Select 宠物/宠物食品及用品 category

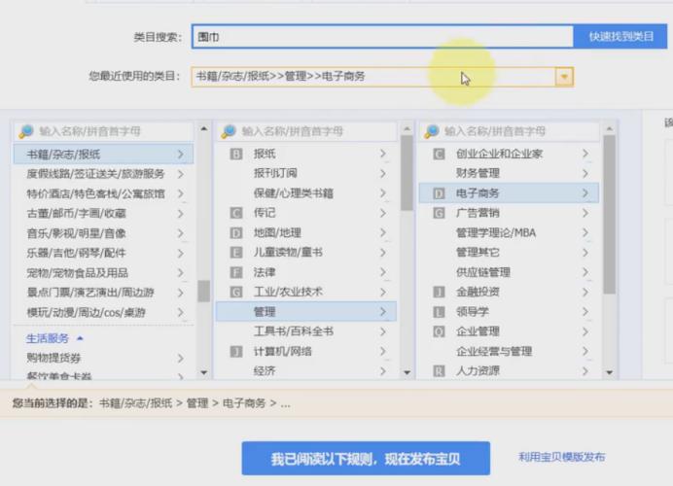(x=103, y=273)
